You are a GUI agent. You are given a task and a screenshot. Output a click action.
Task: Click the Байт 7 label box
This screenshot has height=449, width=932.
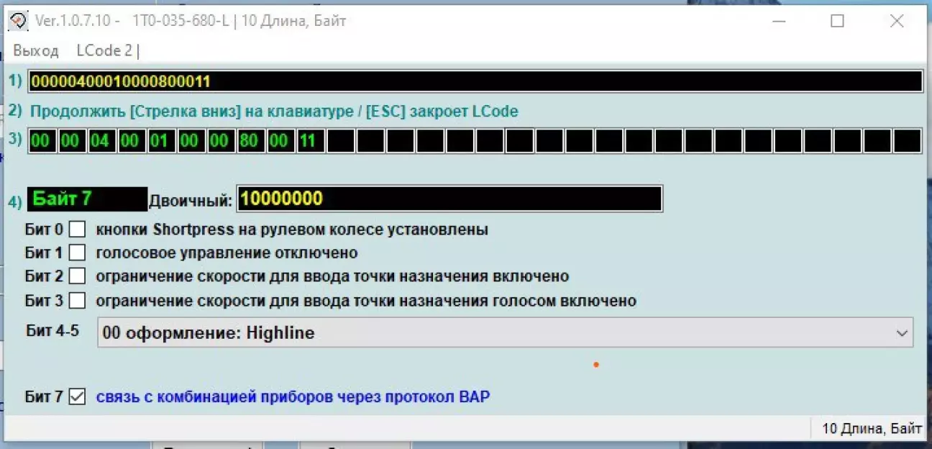87,199
